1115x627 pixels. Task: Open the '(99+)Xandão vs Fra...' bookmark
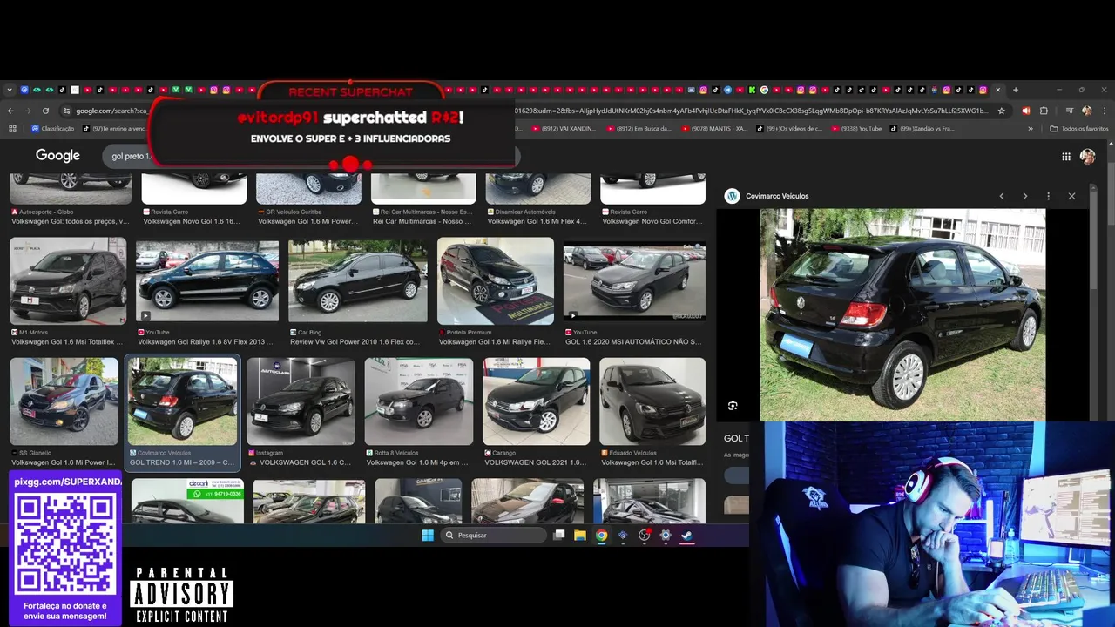[x=922, y=129]
